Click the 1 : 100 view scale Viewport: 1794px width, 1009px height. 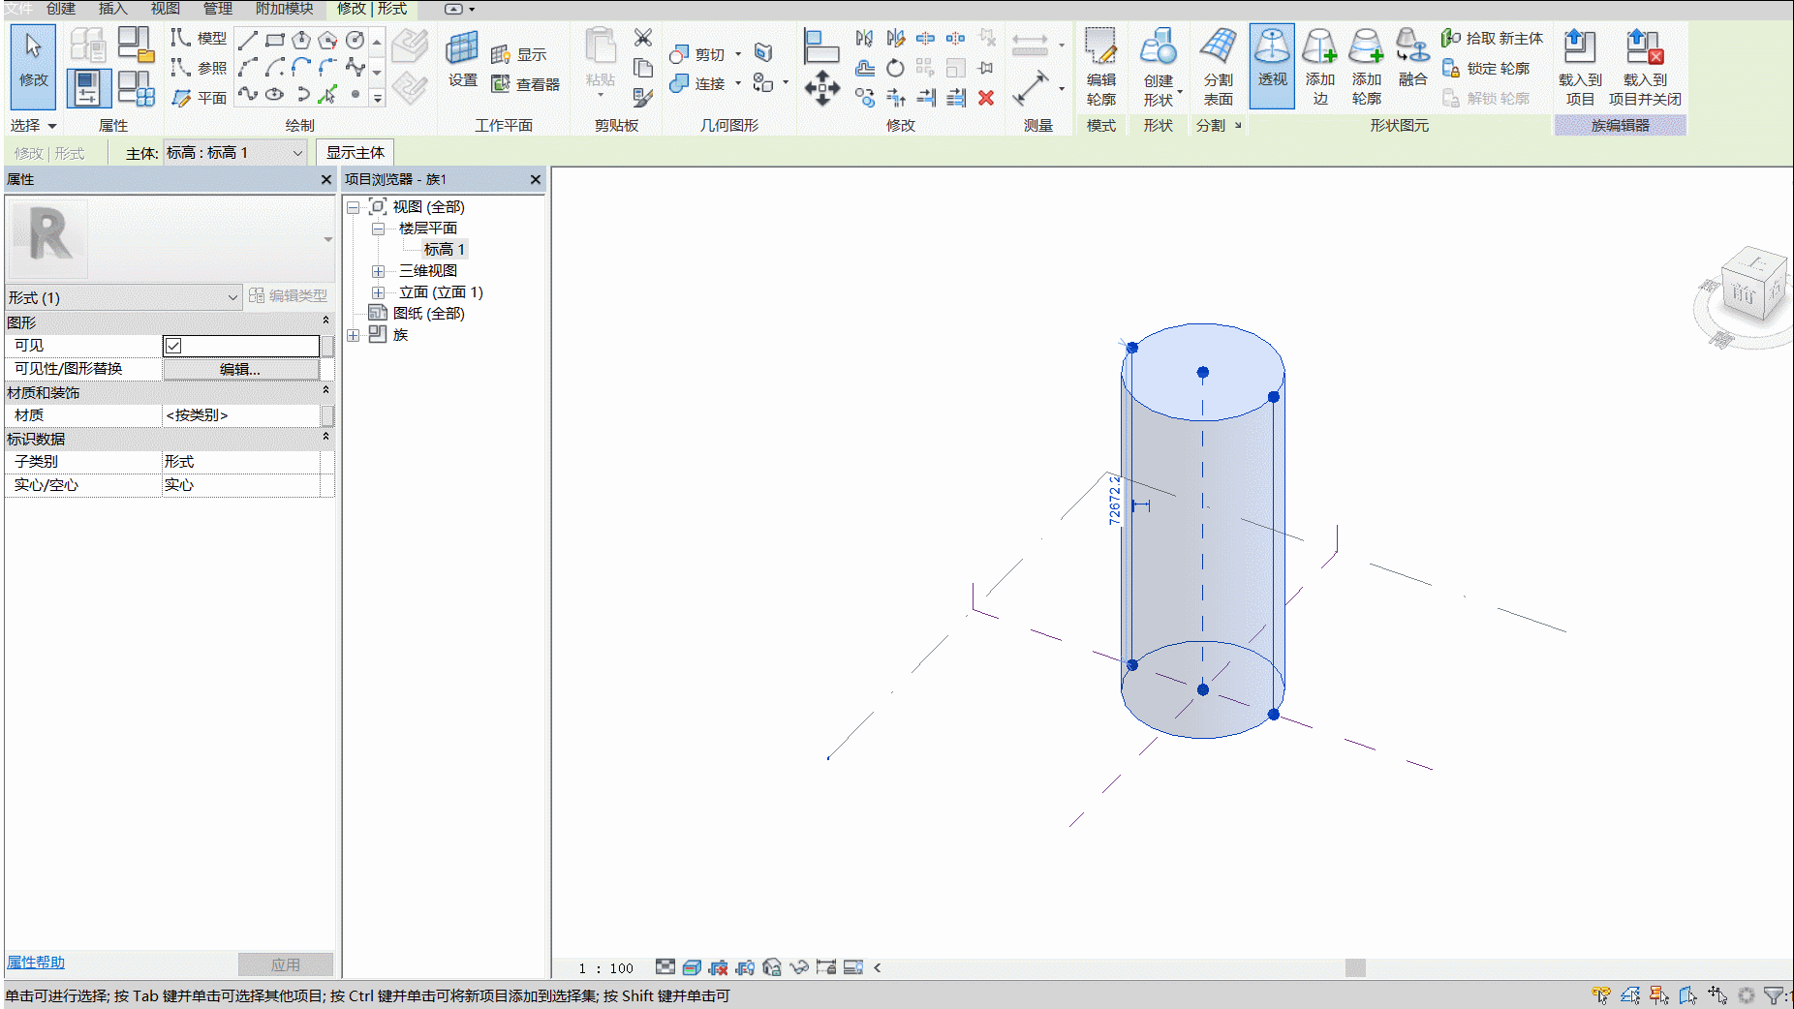(605, 968)
